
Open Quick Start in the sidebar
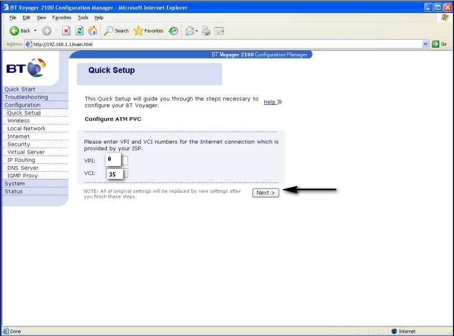(20, 89)
